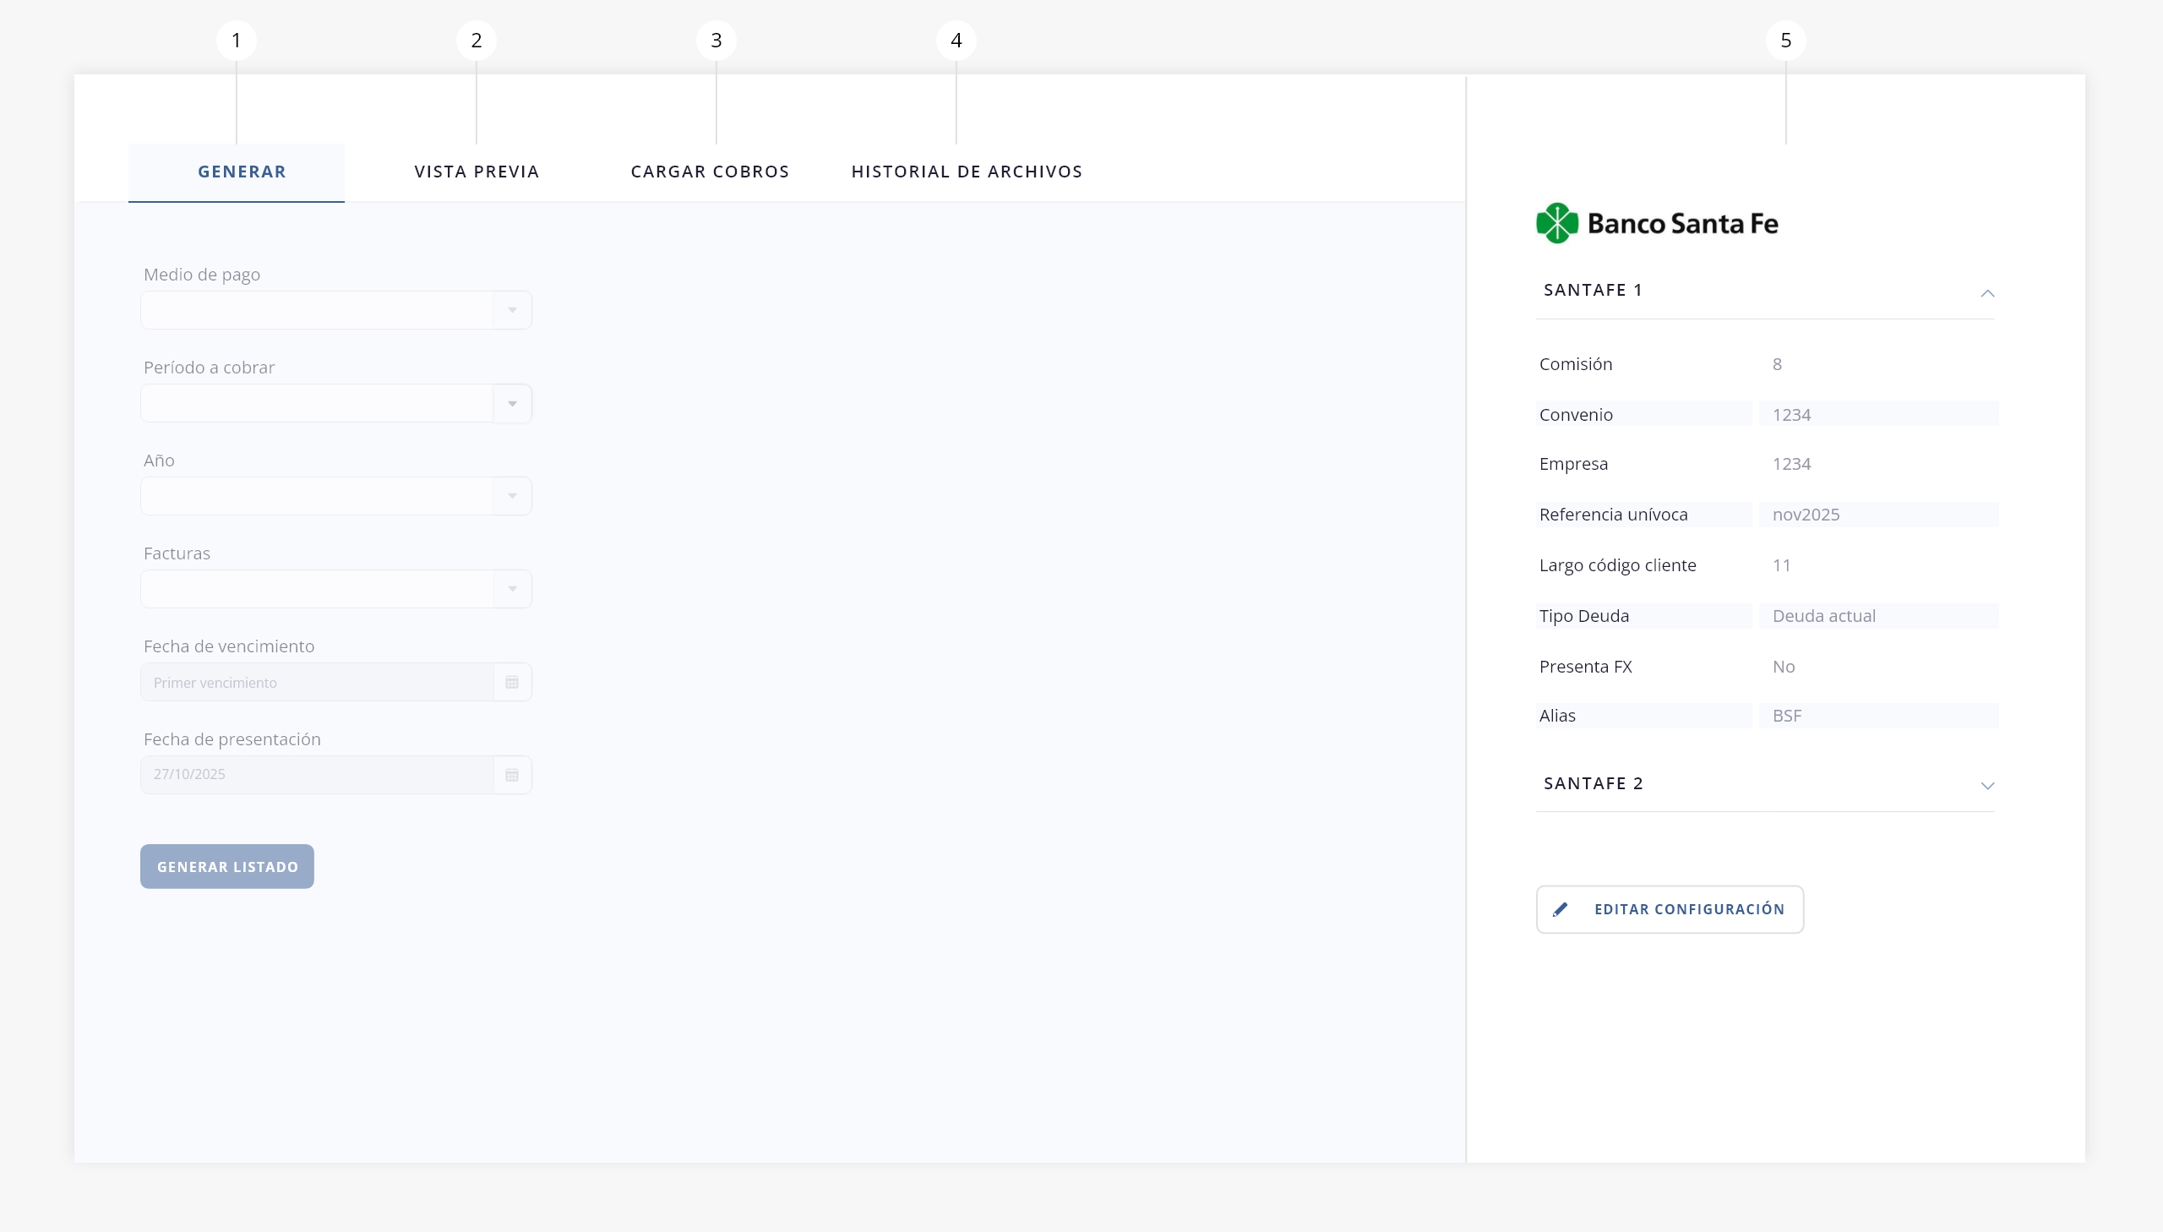Expand the Año dropdown arrow
The width and height of the screenshot is (2163, 1232).
[512, 496]
